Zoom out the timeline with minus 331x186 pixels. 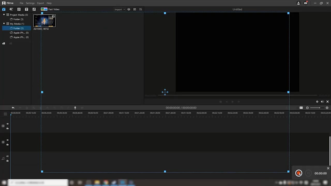coord(307,108)
